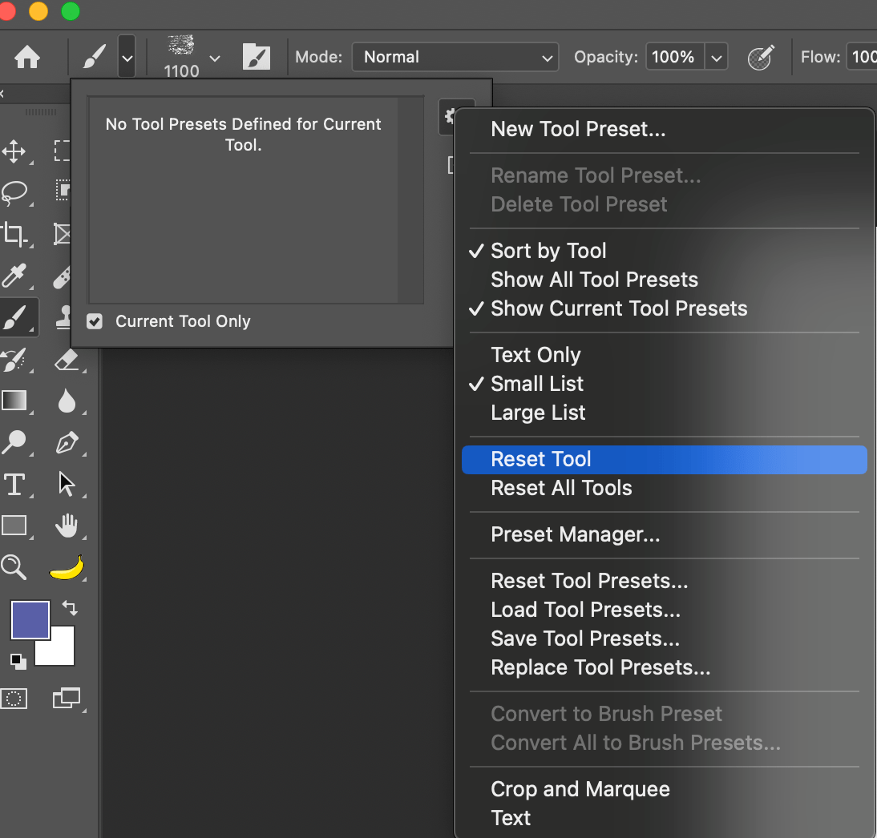877x838 pixels.
Task: Choose Reset All Tools from the menu
Action: 561,488
